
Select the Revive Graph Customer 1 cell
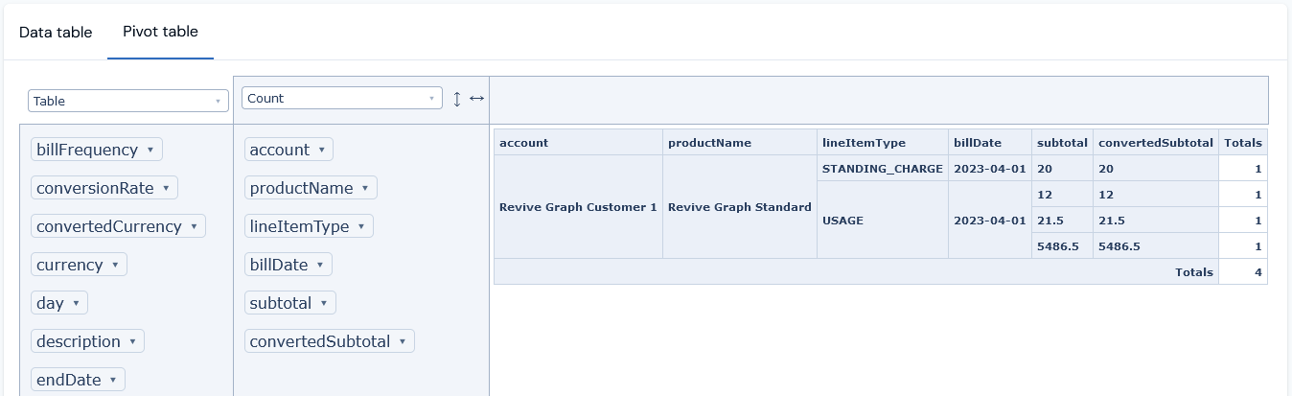click(579, 207)
